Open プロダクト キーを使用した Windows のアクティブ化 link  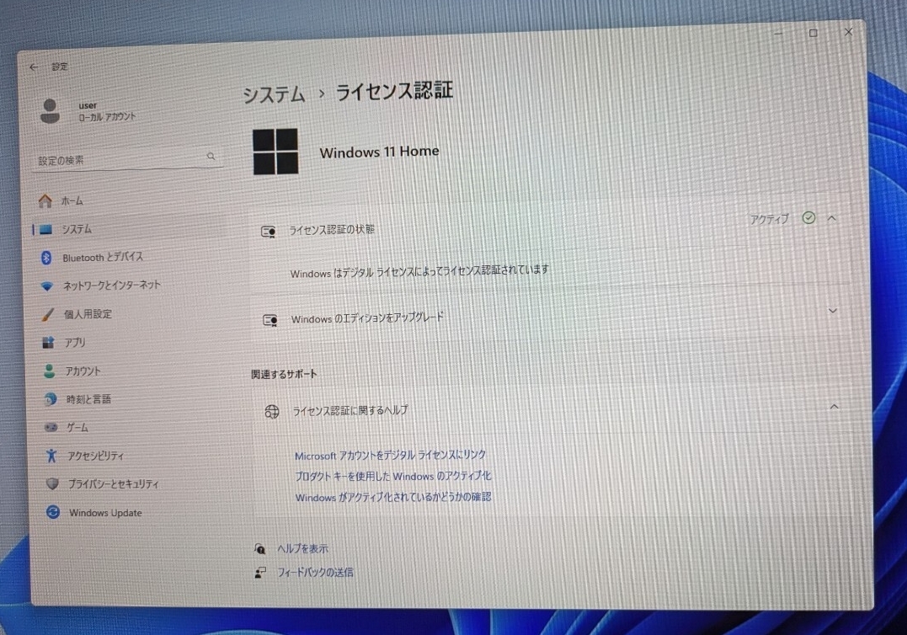(x=393, y=476)
